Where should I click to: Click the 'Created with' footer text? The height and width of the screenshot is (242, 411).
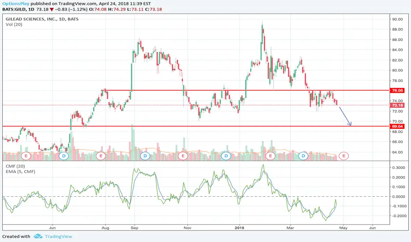click(x=16, y=237)
